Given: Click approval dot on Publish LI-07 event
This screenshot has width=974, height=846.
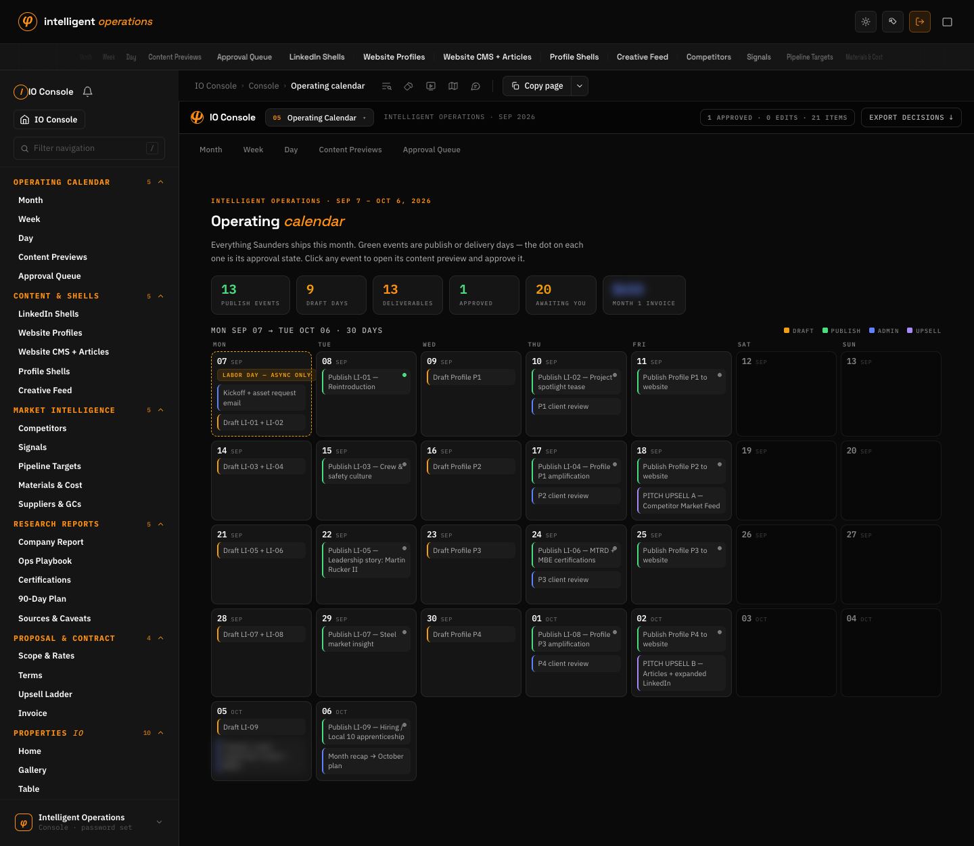Looking at the screenshot, I should pyautogui.click(x=404, y=632).
